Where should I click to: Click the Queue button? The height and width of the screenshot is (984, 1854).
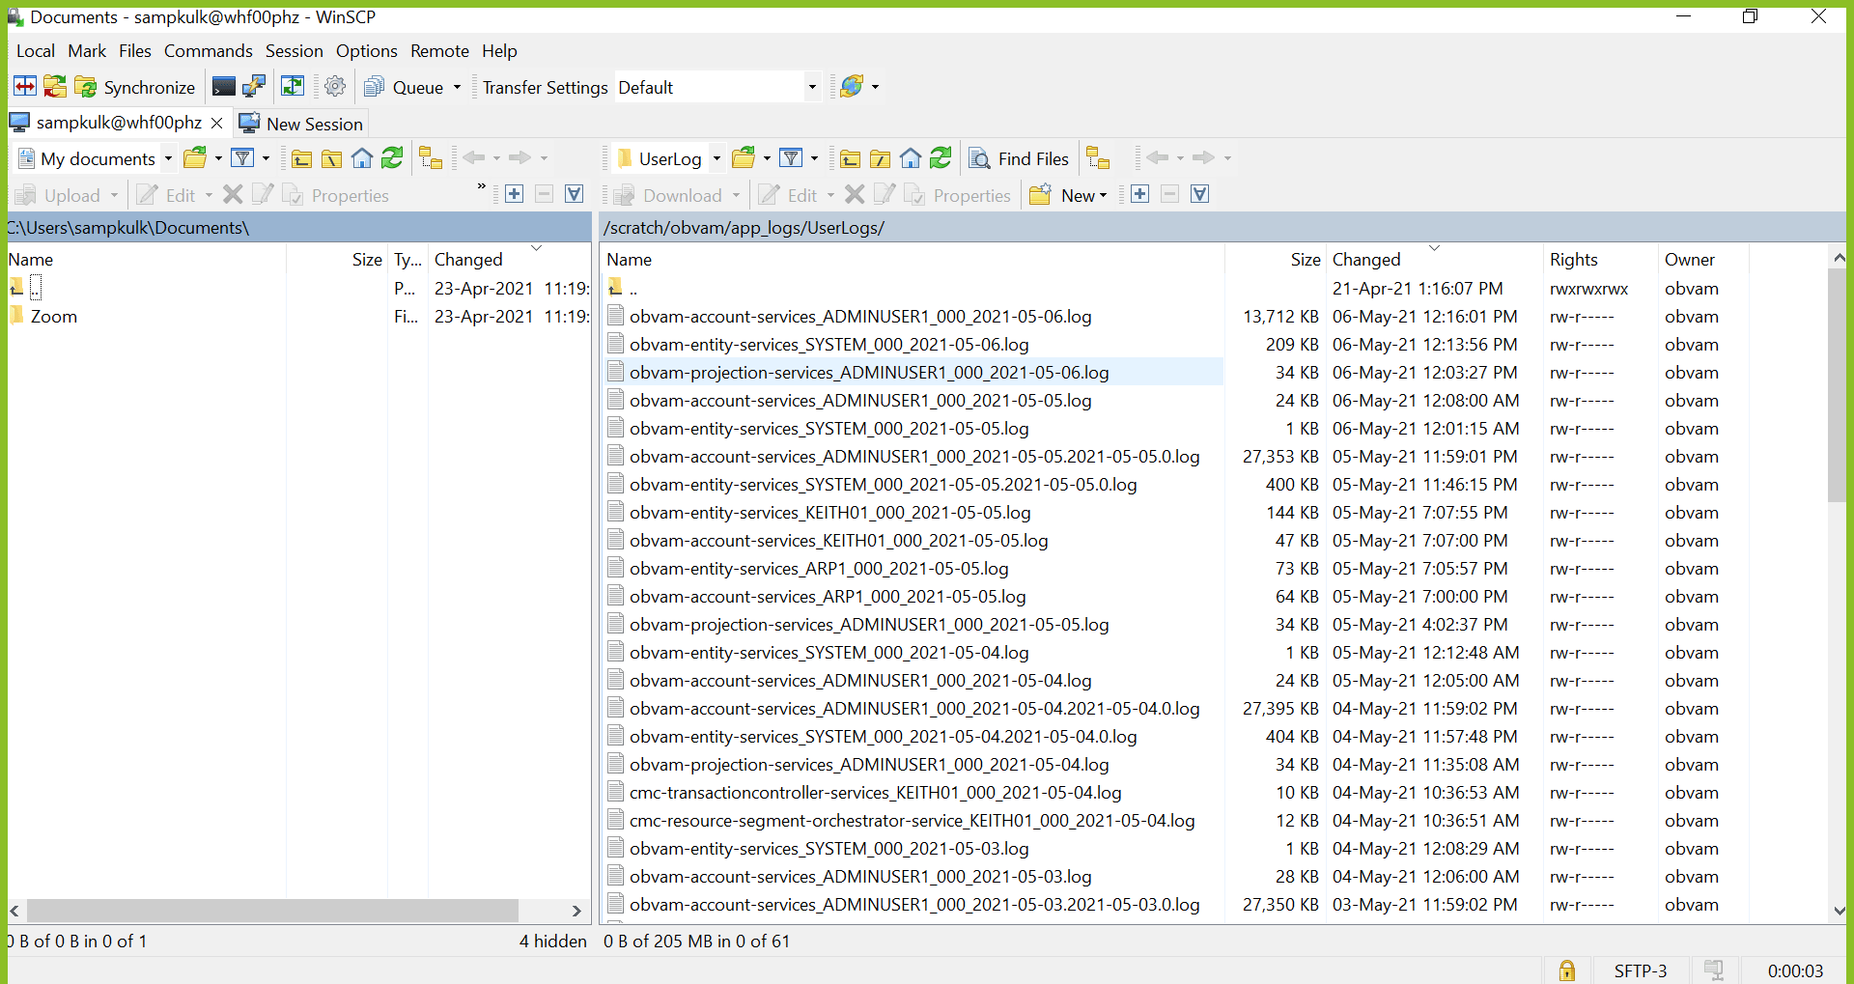pos(404,87)
